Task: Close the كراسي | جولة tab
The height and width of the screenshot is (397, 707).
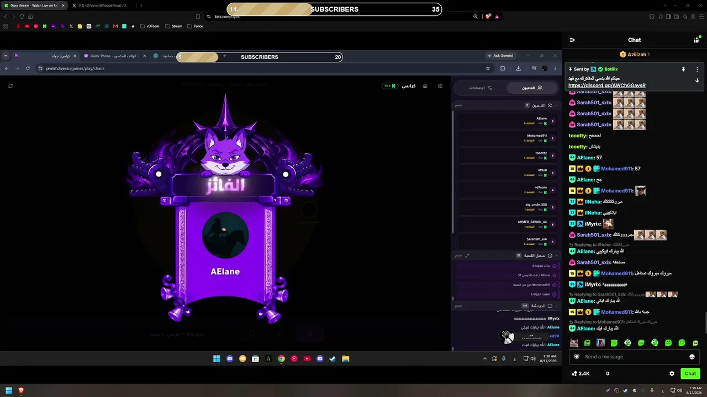Action: [75, 56]
